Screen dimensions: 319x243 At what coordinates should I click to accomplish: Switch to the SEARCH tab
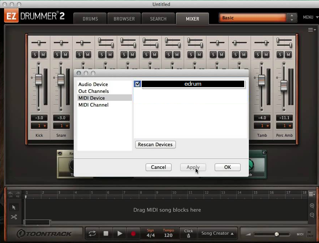pos(158,19)
